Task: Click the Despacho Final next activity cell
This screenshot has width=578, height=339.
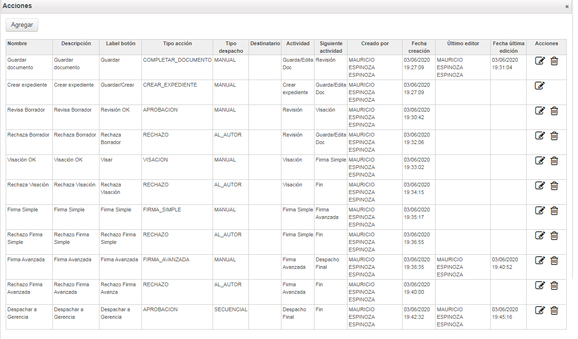Action: click(x=330, y=267)
